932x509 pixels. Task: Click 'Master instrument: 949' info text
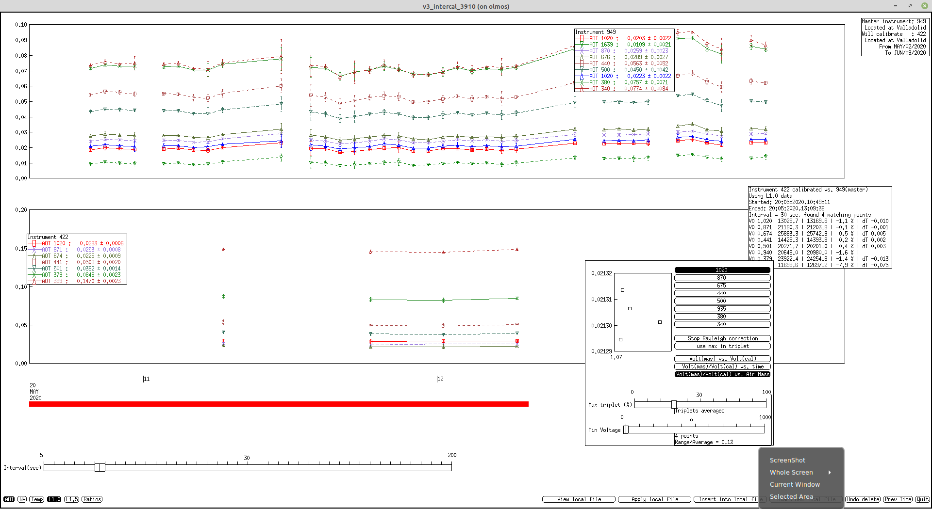(x=894, y=21)
